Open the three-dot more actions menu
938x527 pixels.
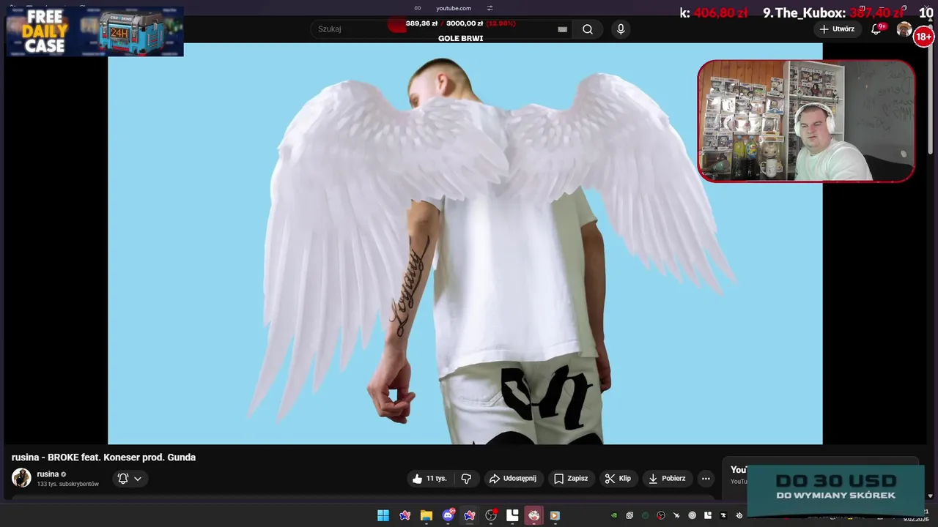(x=706, y=479)
